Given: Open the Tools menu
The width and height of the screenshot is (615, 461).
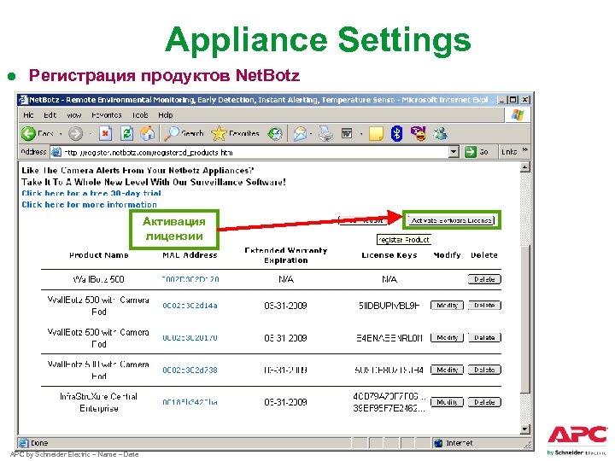Looking at the screenshot, I should [140, 115].
